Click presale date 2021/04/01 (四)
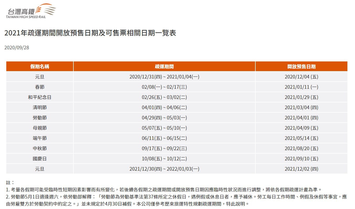Viewport: 355px width, 209px height. point(302,118)
